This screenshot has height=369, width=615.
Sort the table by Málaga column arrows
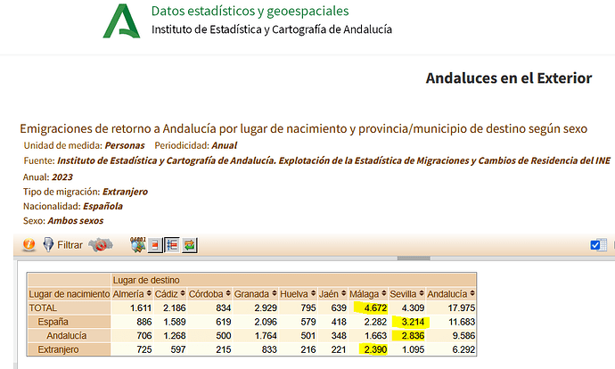383,294
